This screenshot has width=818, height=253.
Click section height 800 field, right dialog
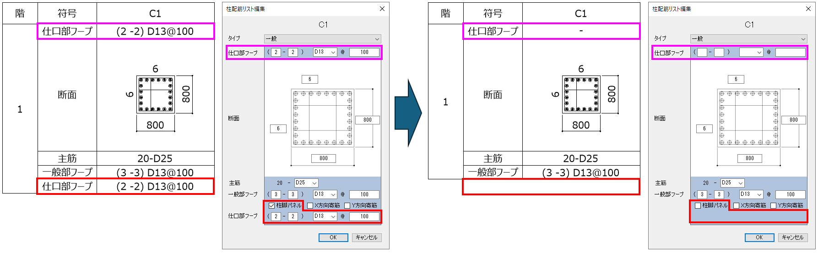[x=794, y=120]
